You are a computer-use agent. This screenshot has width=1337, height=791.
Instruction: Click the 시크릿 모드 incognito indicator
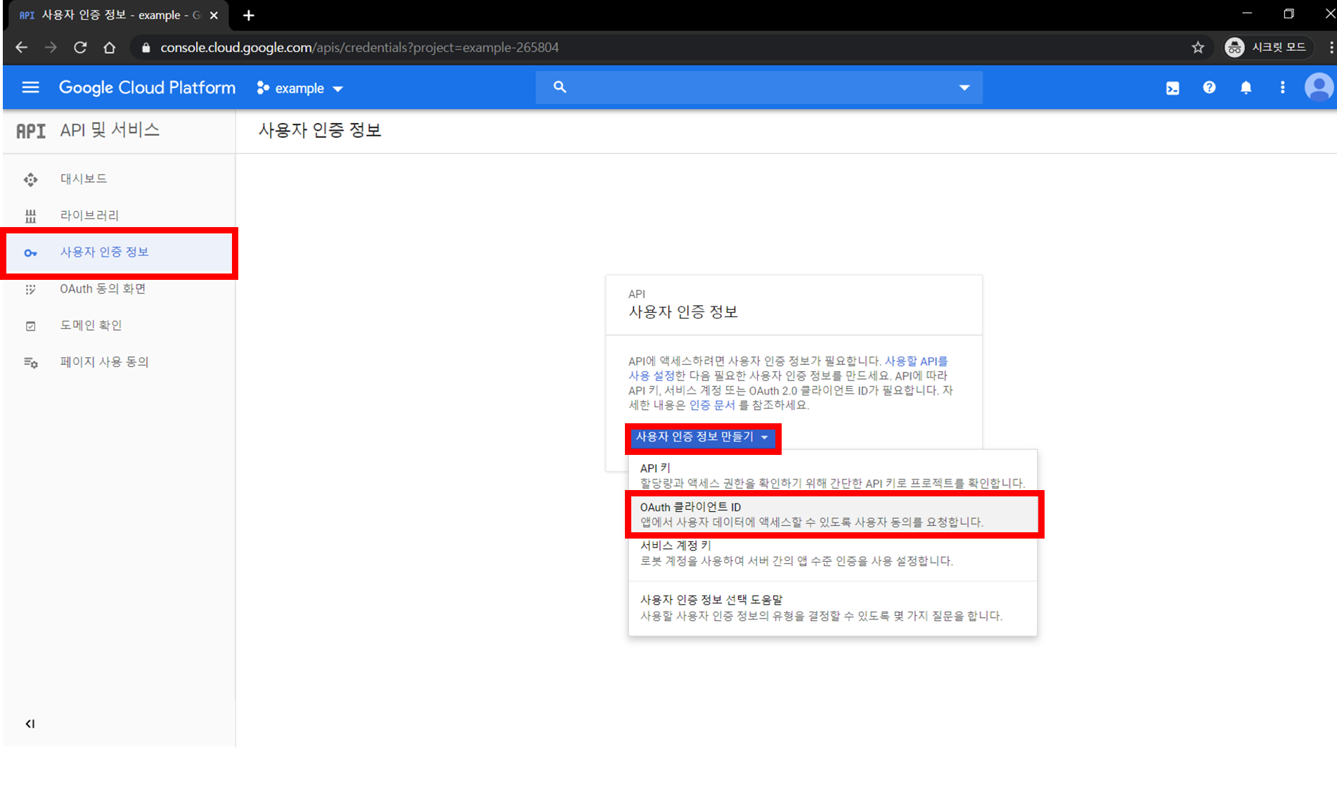point(1267,47)
